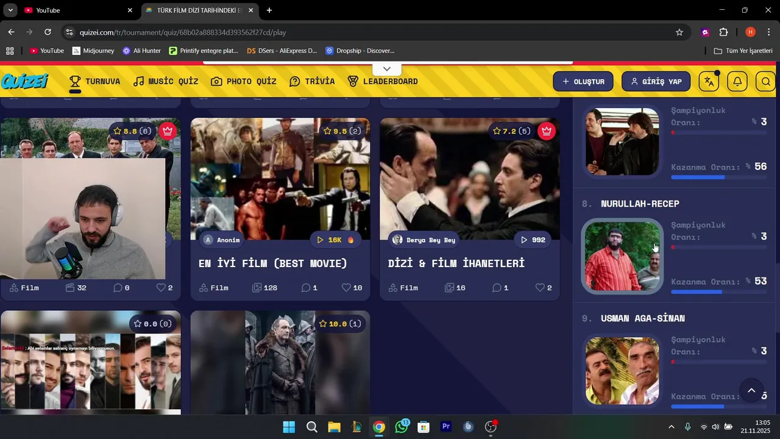Close the YouTube tab
780x439 pixels.
[x=130, y=10]
